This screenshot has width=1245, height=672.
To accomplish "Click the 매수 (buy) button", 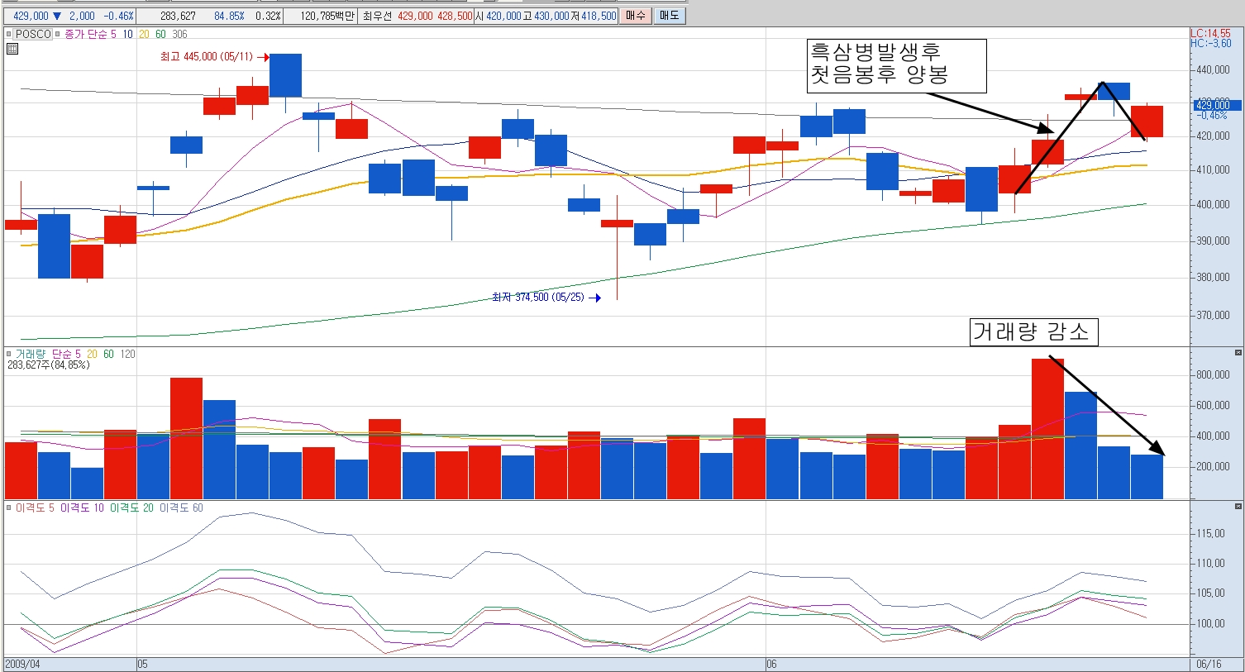I will tap(635, 16).
